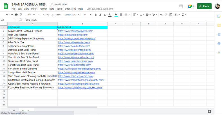222x115 pixels.
Task: Redo the last action
Action: tap(12, 15)
